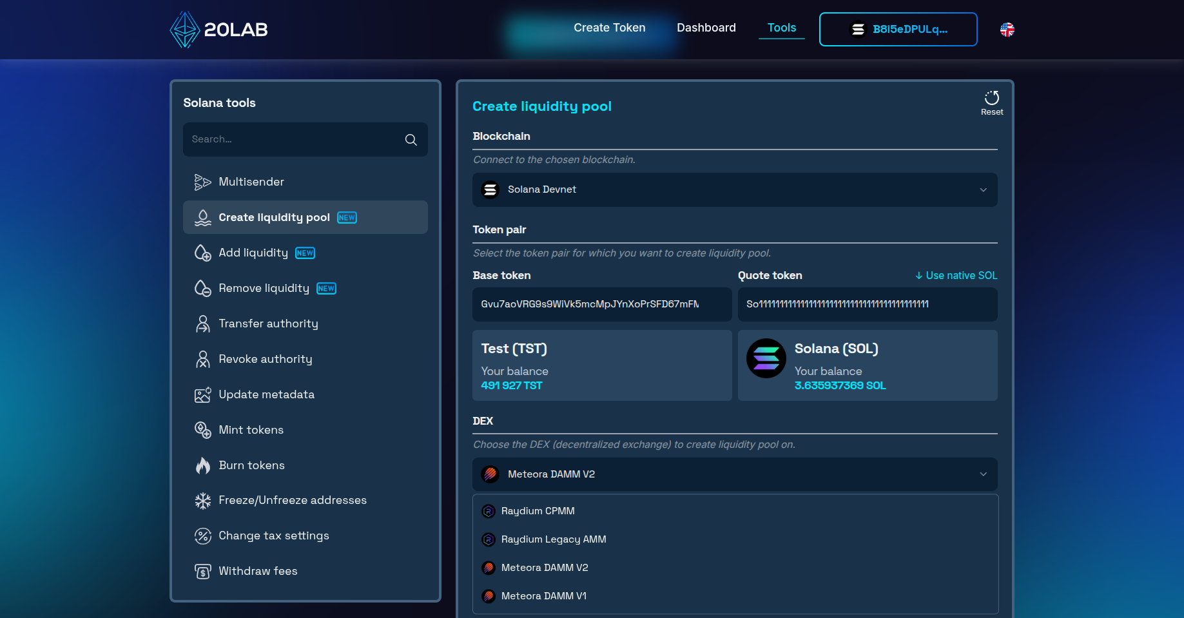Click the Change tax settings percent icon
Viewport: 1184px width, 618px height.
pos(203,536)
